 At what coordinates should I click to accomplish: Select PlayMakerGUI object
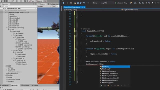(13, 74)
